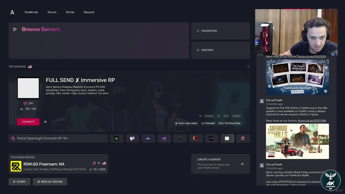Screen dimensions: 345x194
Task: Click the Grand Opening Concrete RP server avatar
Action: coord(13,138)
